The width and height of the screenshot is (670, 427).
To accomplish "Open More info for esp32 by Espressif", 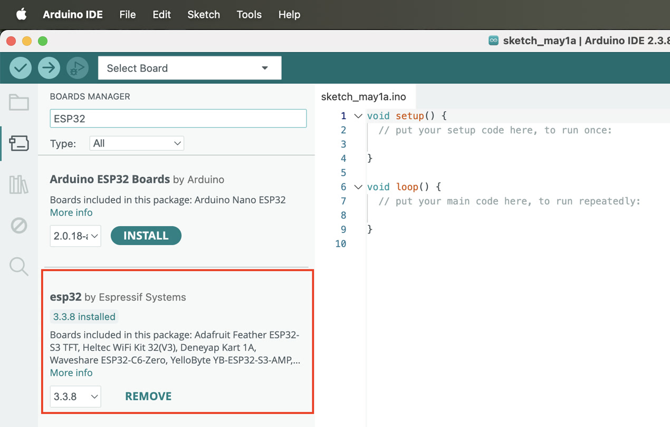I will tap(71, 373).
